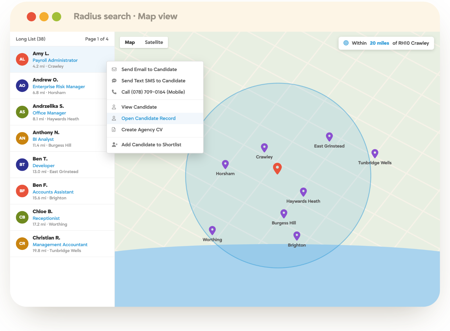Click the red center location pin
Screen dimensions: 450x331
click(x=277, y=169)
